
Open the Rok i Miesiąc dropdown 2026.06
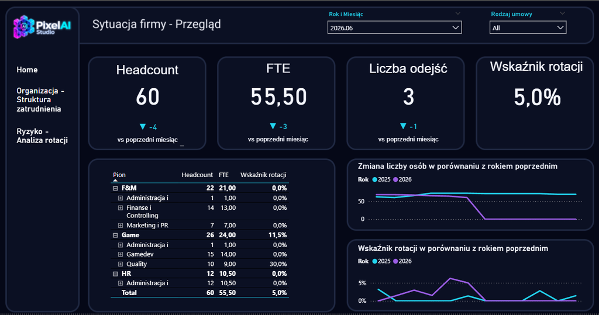click(394, 28)
